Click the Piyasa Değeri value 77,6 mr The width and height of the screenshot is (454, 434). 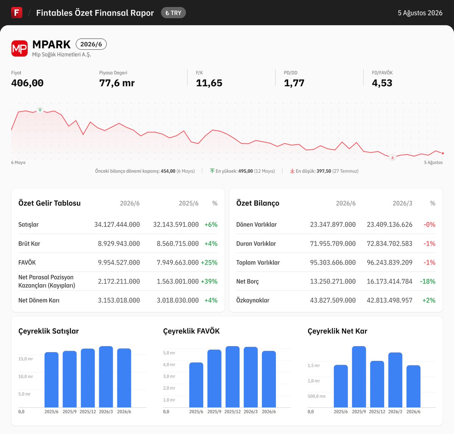tap(117, 83)
